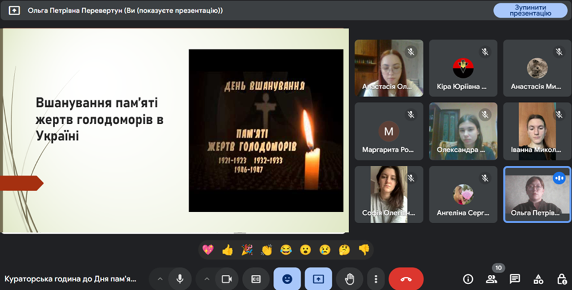
Task: Select Анастасія Ми... participant tile
Action: click(537, 68)
